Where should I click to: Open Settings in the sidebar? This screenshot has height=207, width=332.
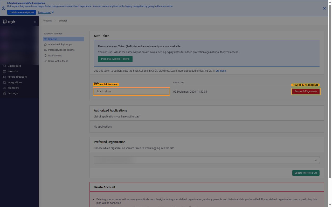[12, 93]
